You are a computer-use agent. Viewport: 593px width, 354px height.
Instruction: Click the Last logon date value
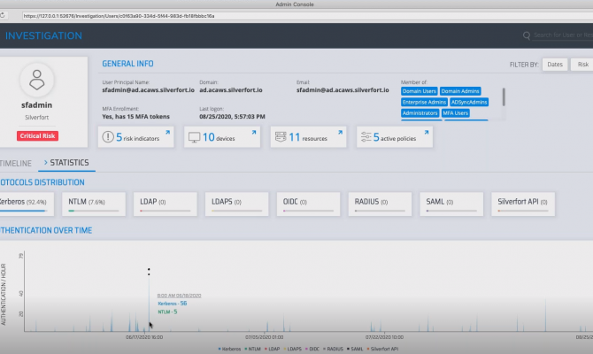(232, 117)
